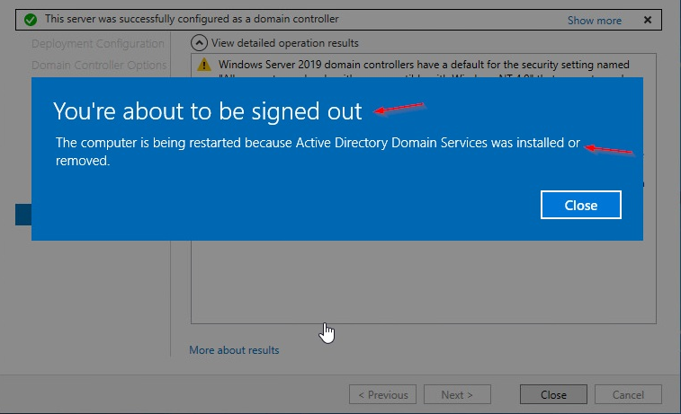Click the Active Directory restart message text
The height and width of the screenshot is (414, 681).
pos(318,151)
